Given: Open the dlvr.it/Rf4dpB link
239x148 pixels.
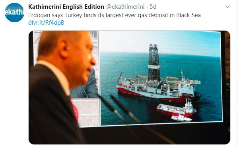Looking at the screenshot, I should click(46, 23).
